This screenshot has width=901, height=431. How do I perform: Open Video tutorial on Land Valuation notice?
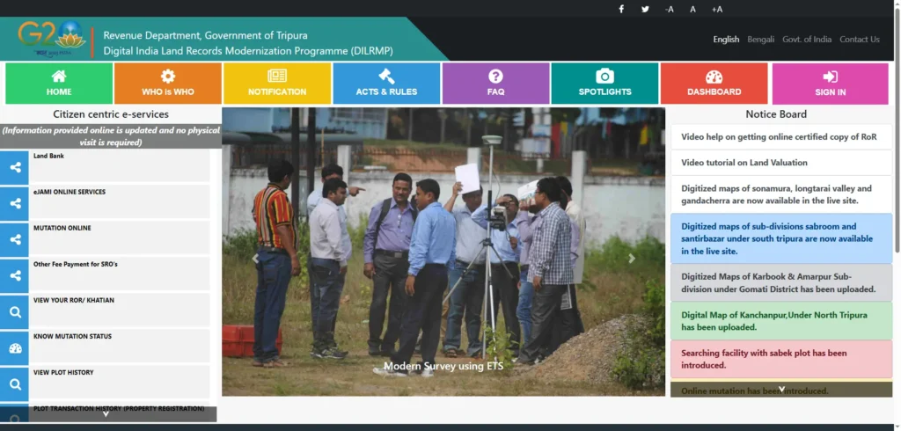pyautogui.click(x=781, y=163)
